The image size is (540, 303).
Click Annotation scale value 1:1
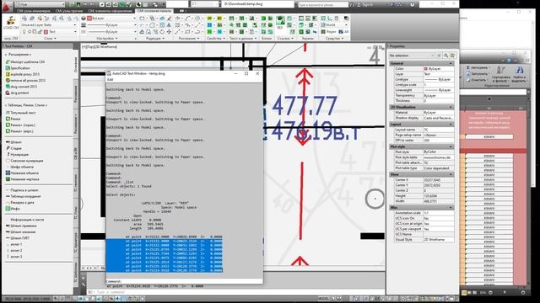[x=438, y=213]
